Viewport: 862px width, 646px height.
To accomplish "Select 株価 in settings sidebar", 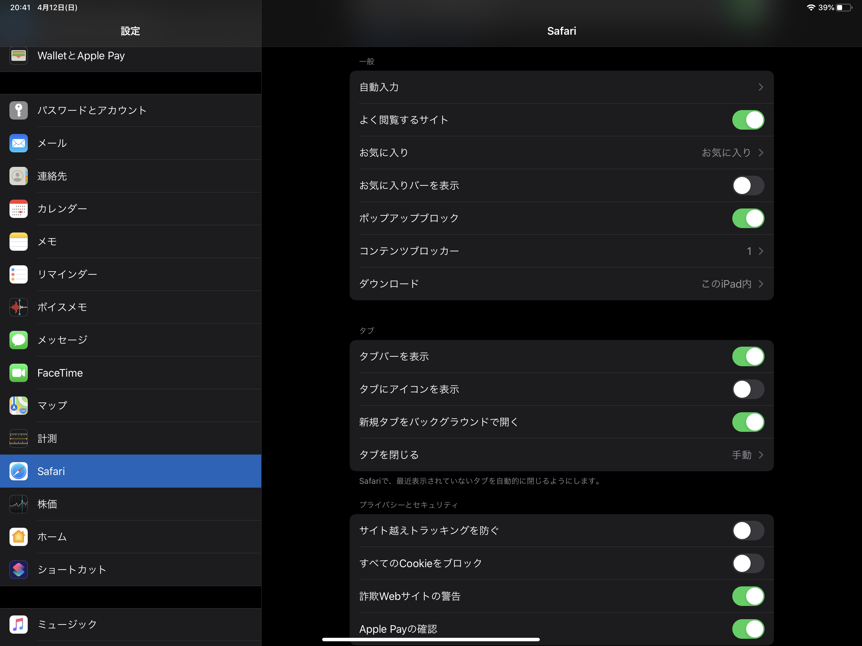I will click(x=131, y=504).
